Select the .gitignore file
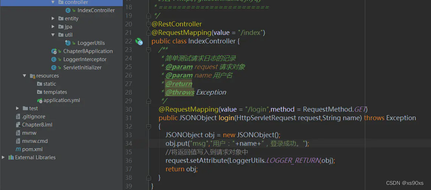431x190 pixels. (34, 116)
